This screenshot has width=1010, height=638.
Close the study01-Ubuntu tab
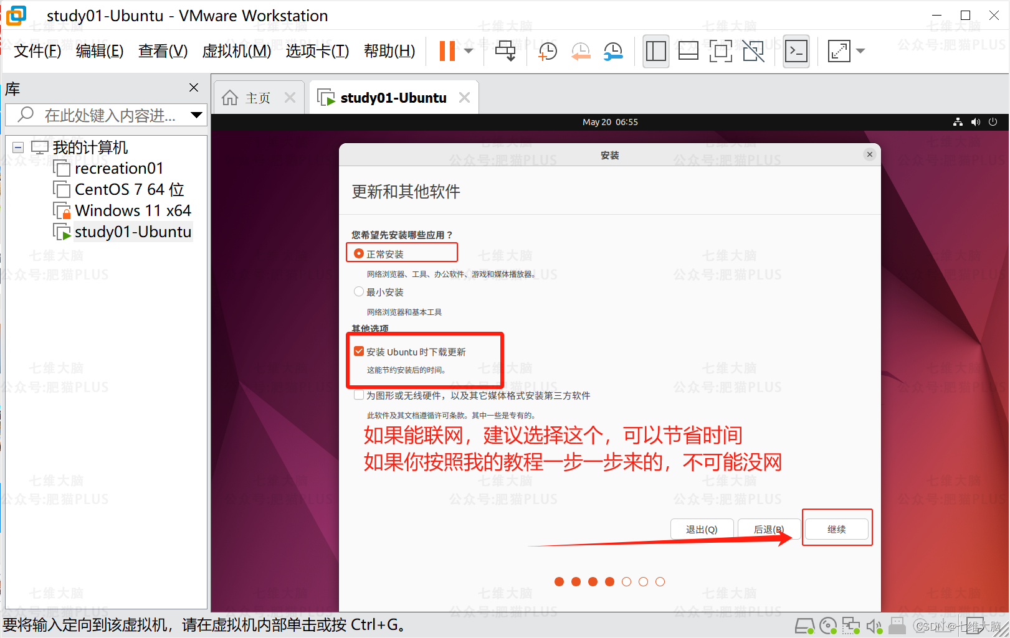click(464, 98)
